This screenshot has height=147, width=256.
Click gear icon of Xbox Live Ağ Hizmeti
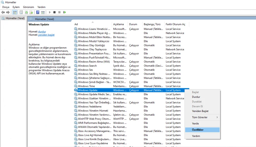tap(76, 135)
